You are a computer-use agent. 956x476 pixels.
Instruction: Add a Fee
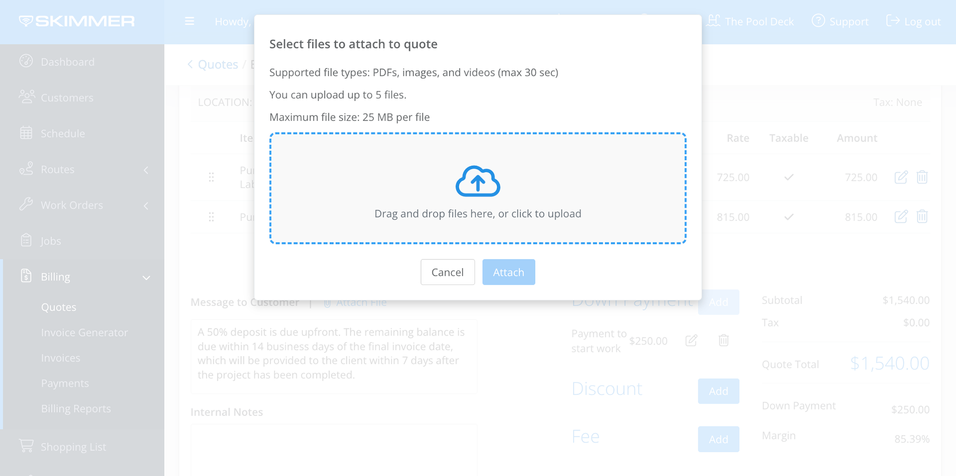tap(718, 439)
